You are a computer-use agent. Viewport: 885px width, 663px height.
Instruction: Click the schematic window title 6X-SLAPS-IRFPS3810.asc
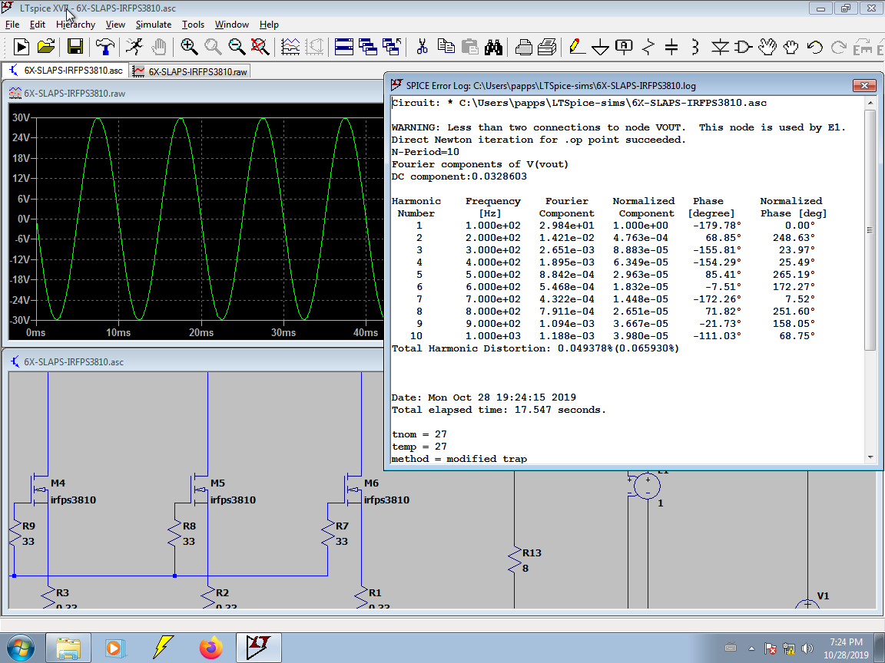(74, 362)
